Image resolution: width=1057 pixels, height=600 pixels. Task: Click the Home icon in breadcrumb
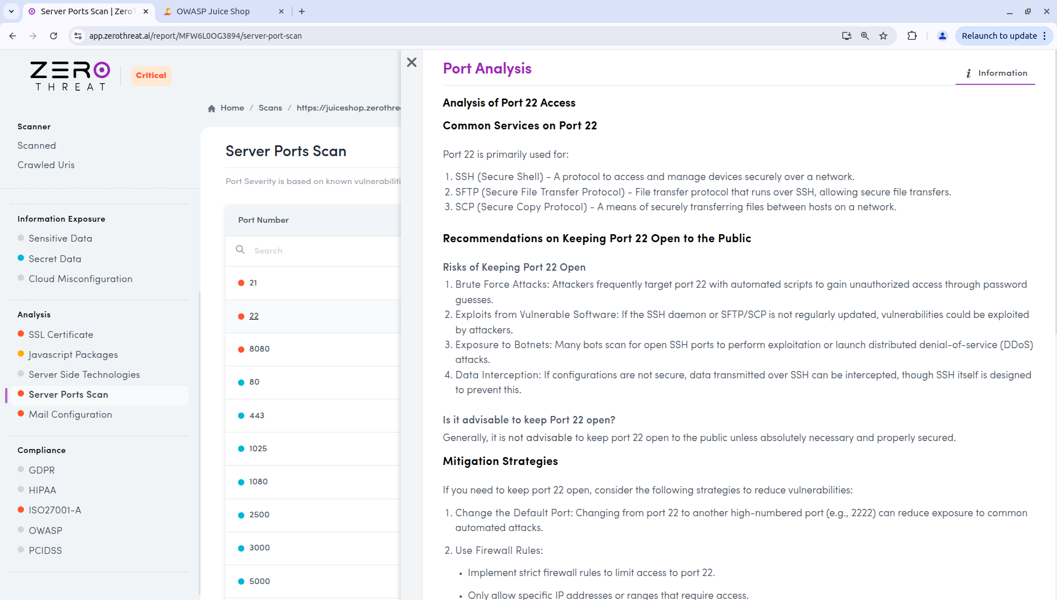212,108
